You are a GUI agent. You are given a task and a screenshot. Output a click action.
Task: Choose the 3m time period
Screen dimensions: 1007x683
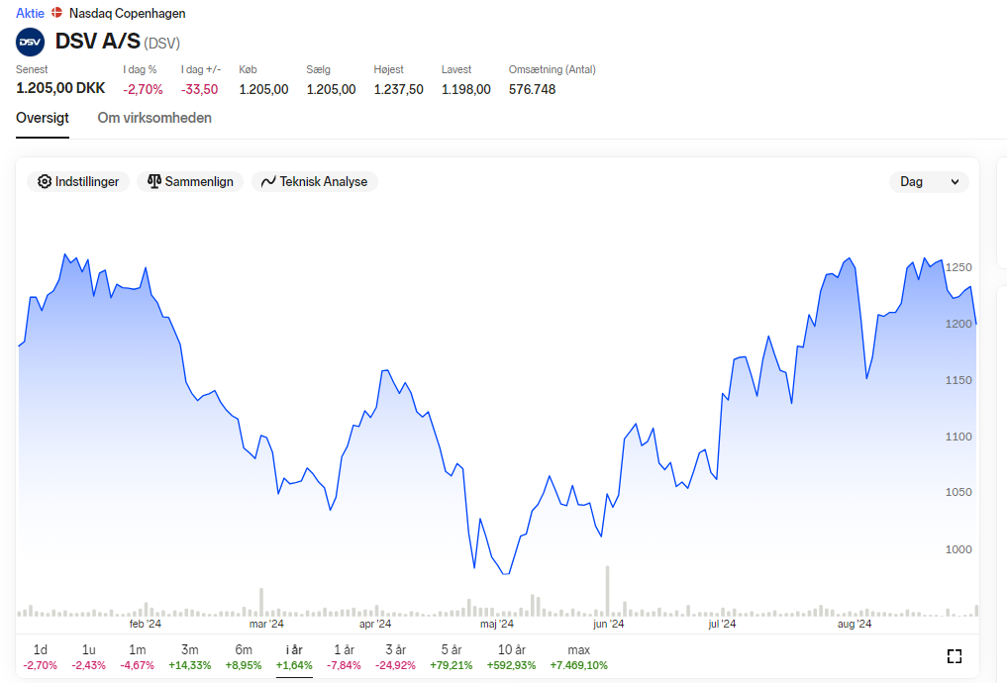[189, 656]
